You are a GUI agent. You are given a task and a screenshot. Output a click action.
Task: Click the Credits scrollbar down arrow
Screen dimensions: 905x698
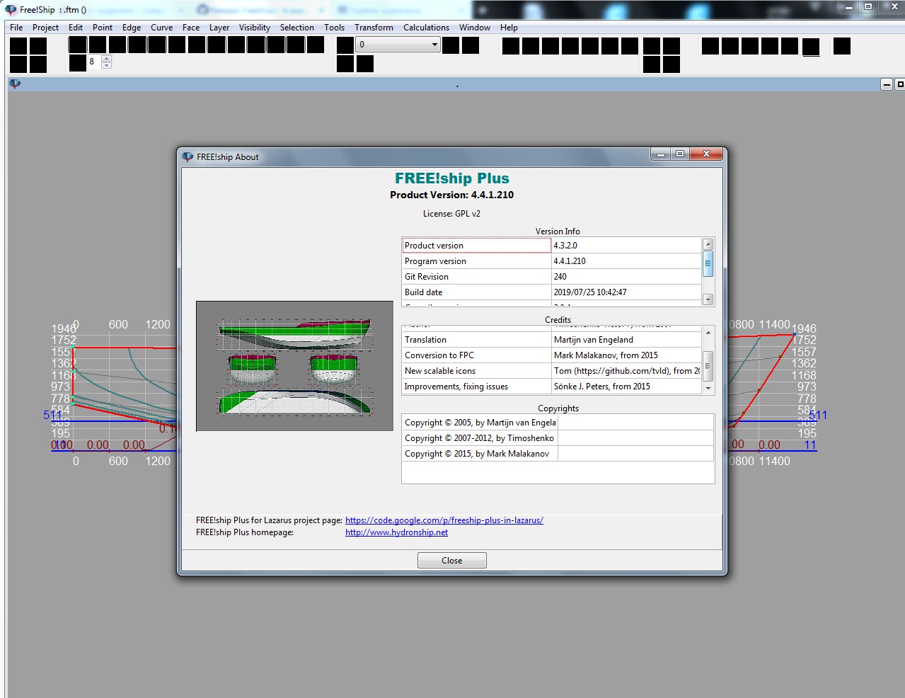point(708,388)
